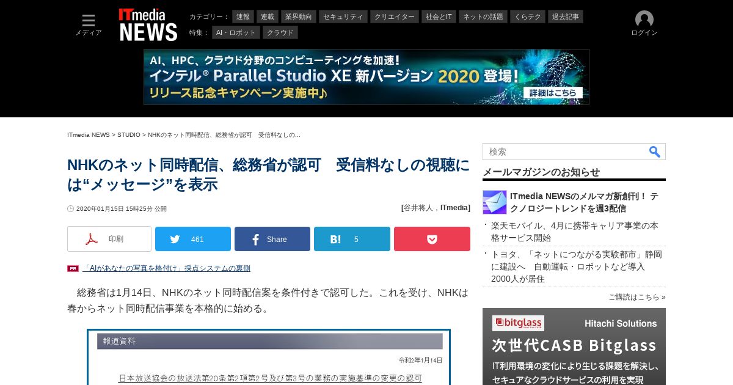Save the article to Pocket
Viewport: 733px width, 385px height.
point(432,239)
